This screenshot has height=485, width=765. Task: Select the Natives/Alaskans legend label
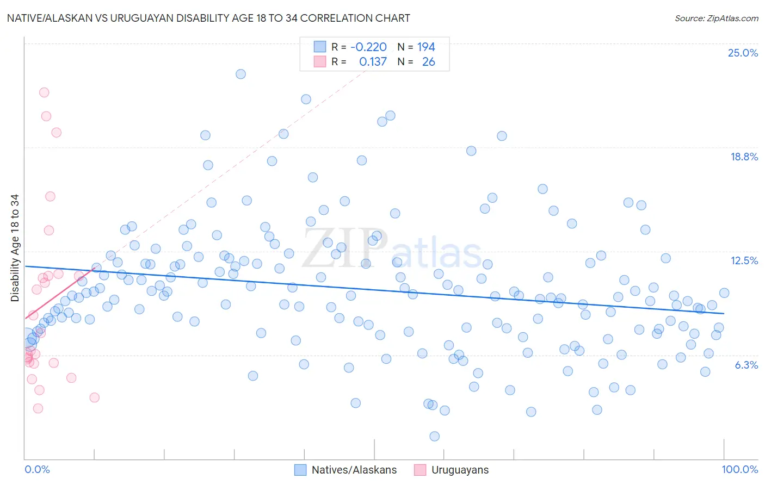click(x=354, y=470)
